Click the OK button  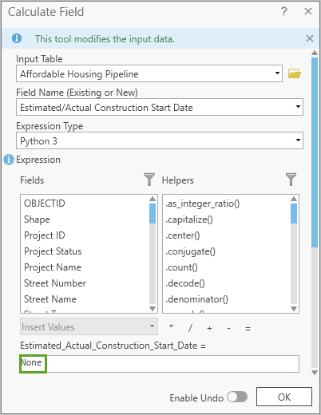(x=284, y=397)
